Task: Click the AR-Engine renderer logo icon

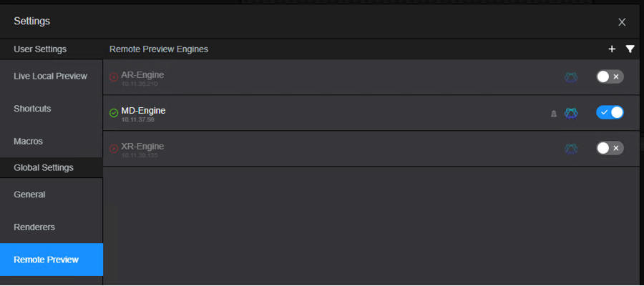Action: 570,77
